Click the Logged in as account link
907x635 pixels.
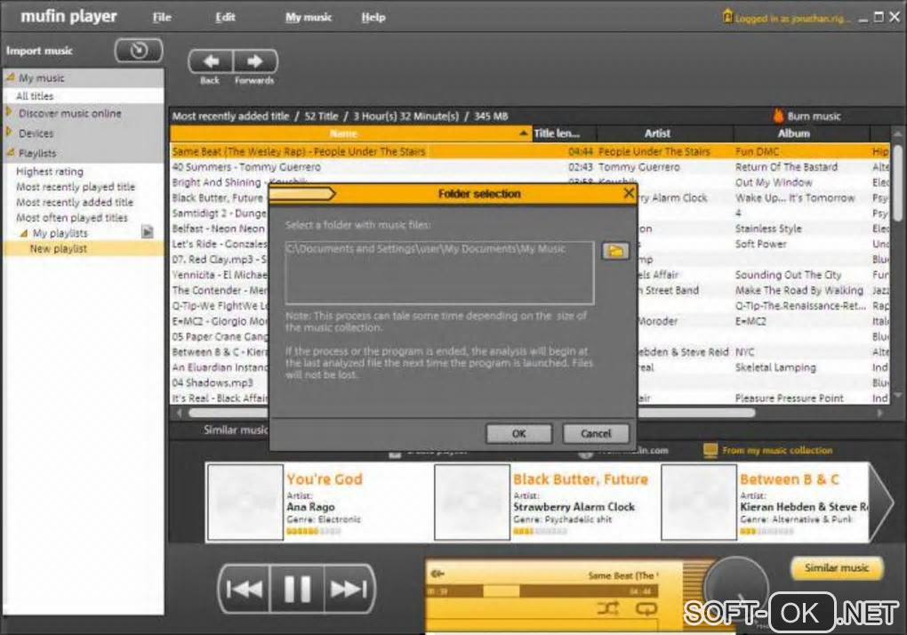pos(792,19)
